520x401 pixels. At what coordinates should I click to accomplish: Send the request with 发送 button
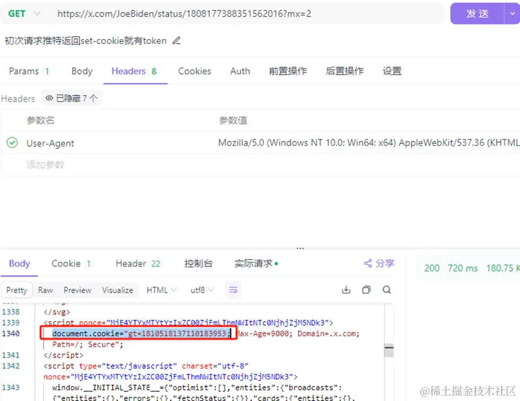[477, 14]
